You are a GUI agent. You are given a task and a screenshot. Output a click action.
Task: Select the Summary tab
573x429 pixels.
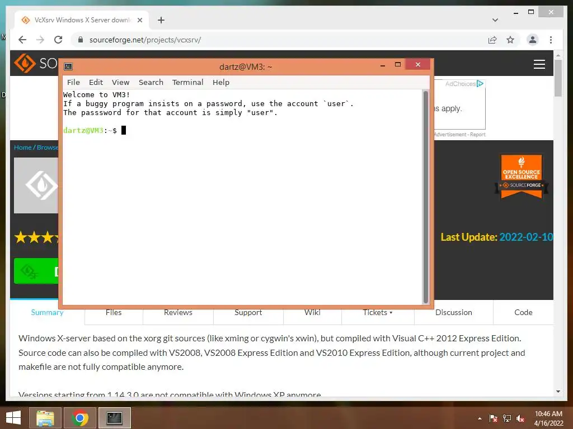point(47,312)
